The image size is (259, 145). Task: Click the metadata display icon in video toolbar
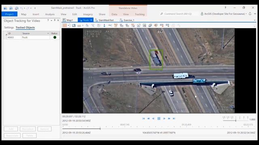[74, 25]
